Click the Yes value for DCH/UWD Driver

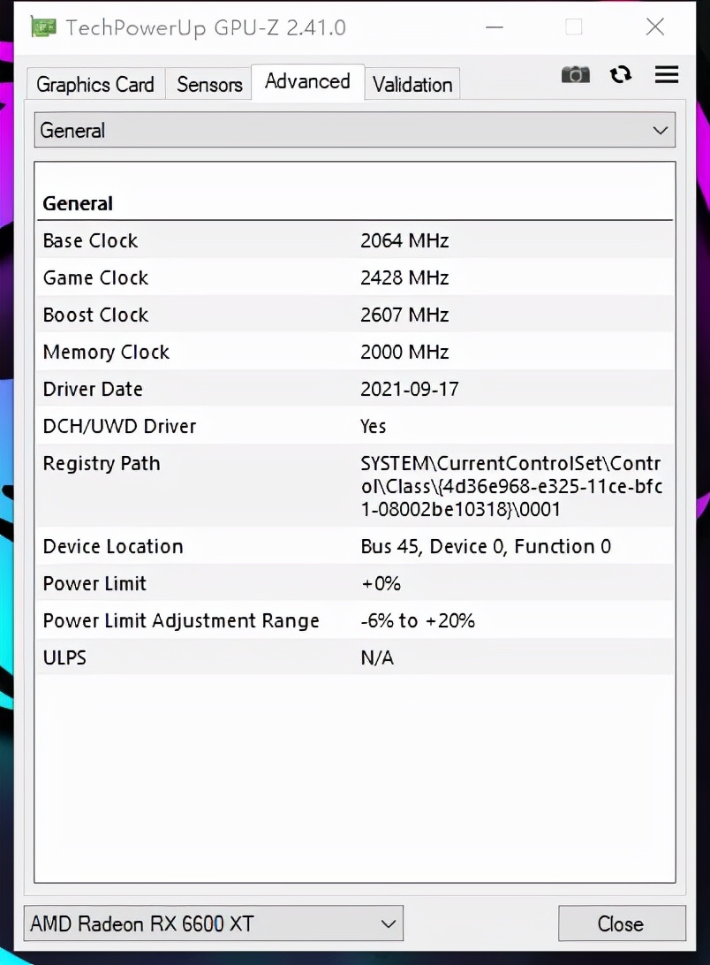tap(373, 426)
